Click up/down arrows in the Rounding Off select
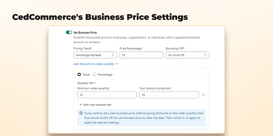This screenshot has width=273, height=136. pyautogui.click(x=205, y=55)
